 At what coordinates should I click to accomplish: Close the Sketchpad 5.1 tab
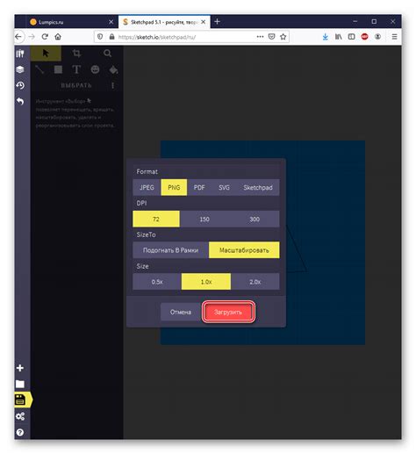pyautogui.click(x=204, y=22)
